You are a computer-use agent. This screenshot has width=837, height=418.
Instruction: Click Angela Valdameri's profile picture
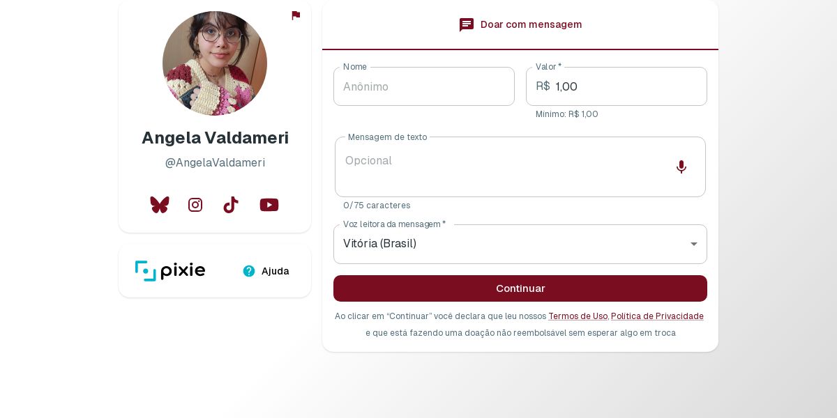[215, 63]
